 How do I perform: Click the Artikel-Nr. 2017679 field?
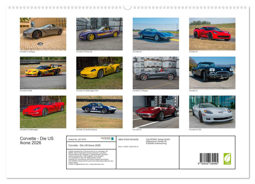(x=77, y=139)
